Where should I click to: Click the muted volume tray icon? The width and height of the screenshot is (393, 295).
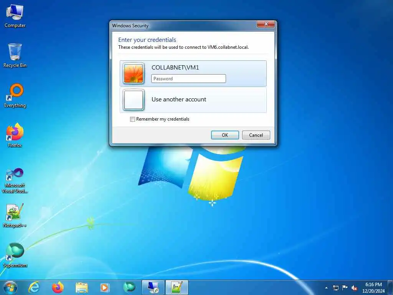click(354, 288)
